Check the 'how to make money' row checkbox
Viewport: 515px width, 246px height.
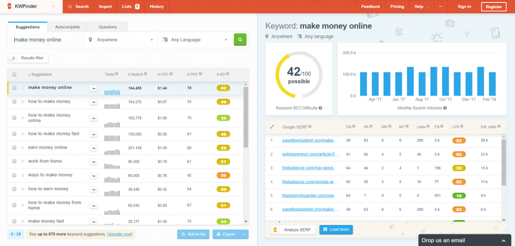click(14, 102)
